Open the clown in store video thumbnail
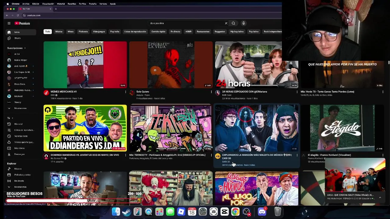 click(171, 189)
